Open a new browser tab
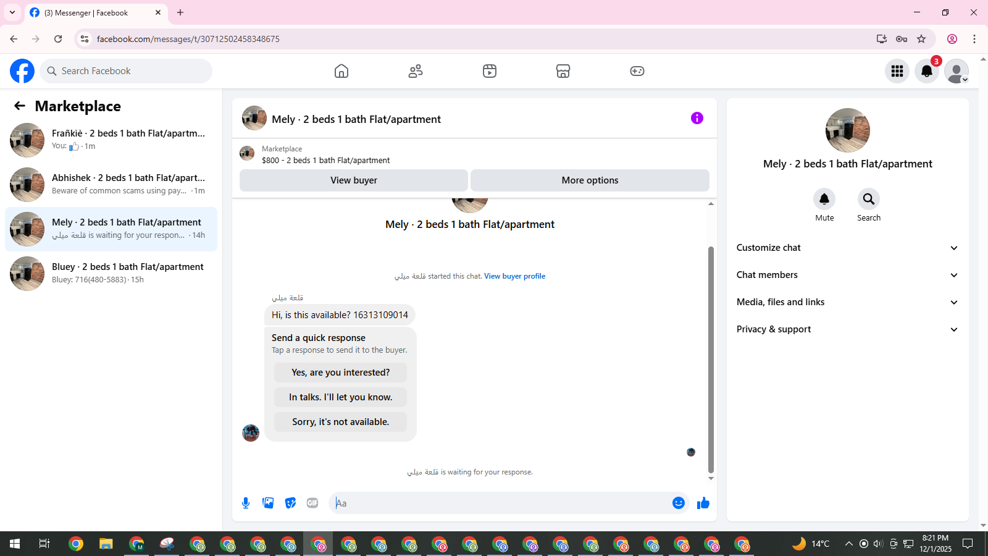This screenshot has height=556, width=988. (180, 12)
